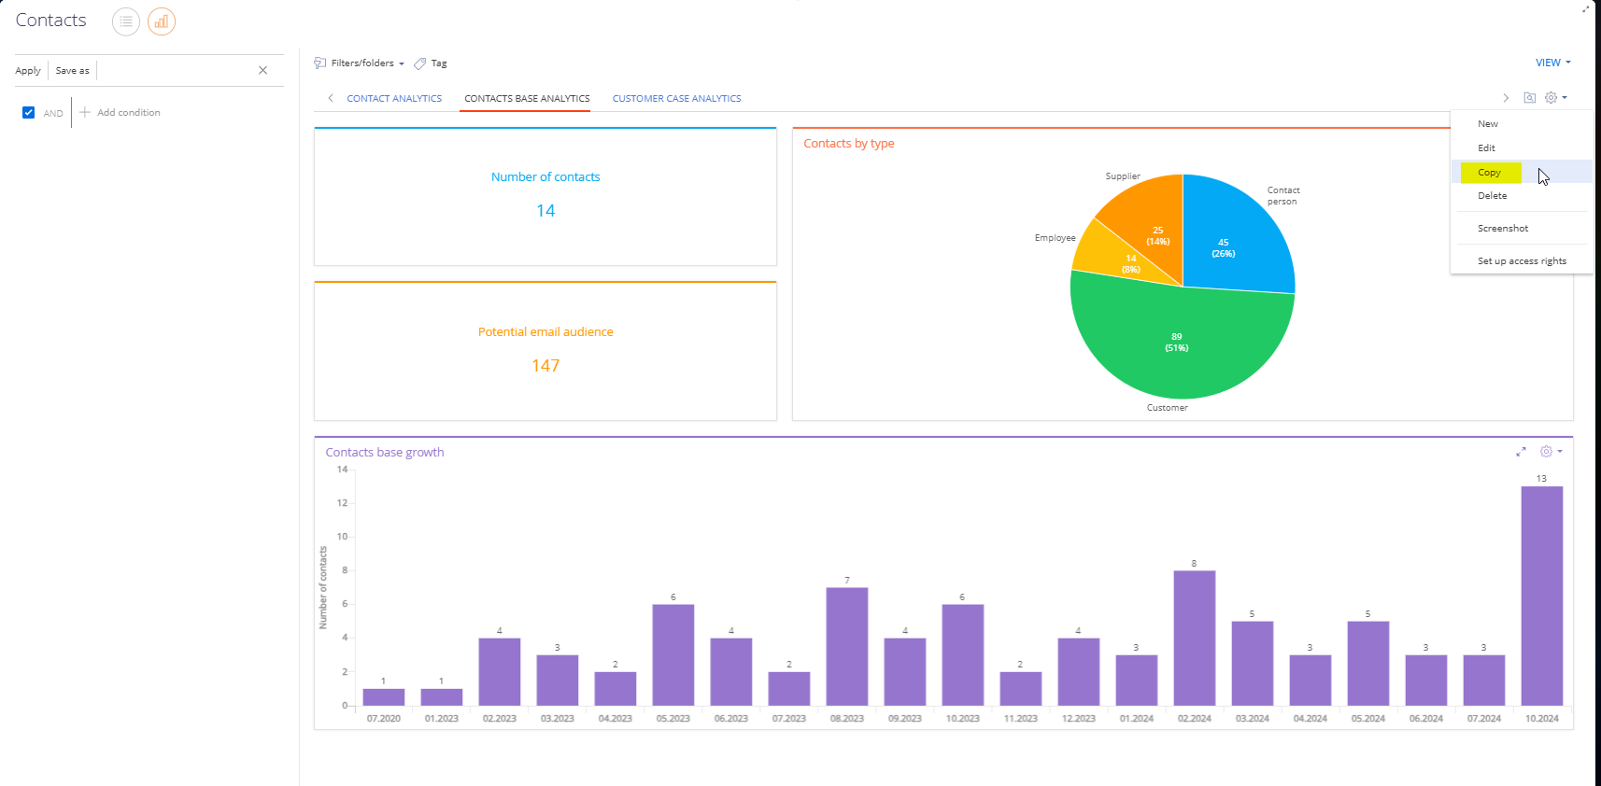Click the Save as button
1601x786 pixels.
(x=73, y=71)
